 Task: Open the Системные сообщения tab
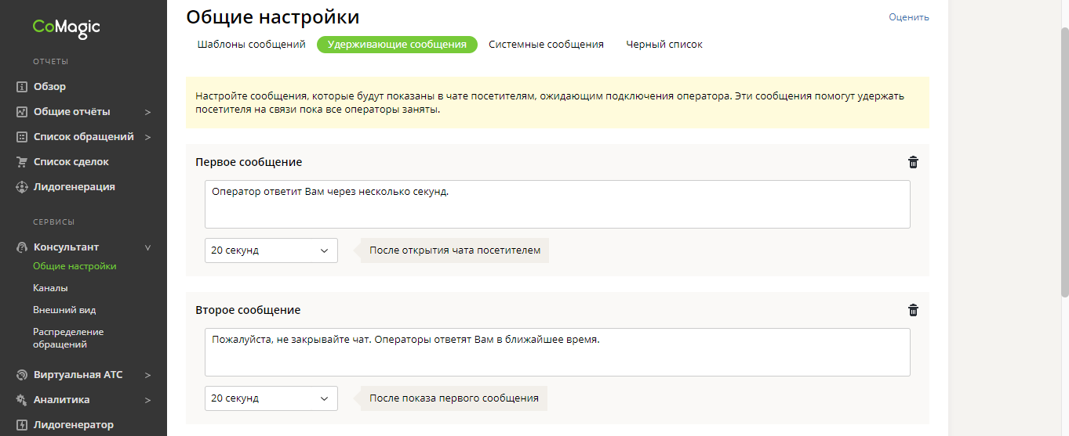546,45
